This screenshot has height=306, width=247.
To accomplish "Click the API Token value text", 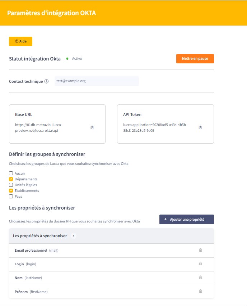I will (155, 128).
